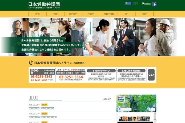
Task: Click the telephone handset icon beside hotline heading
Action: [31, 63]
